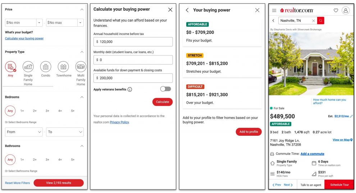Click the annual household income field
Screen dimensions: 356x193
[x=133, y=42]
